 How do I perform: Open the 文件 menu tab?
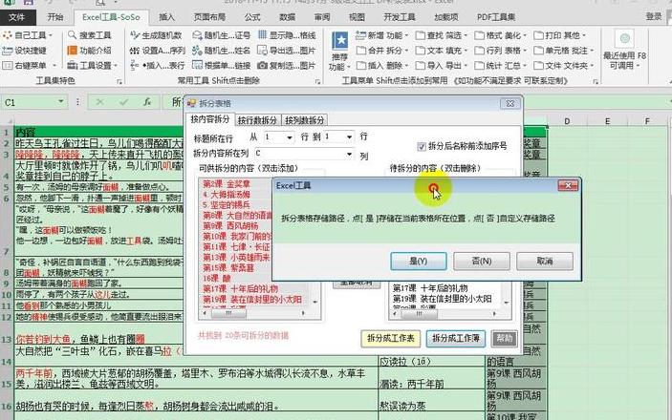pos(17,17)
